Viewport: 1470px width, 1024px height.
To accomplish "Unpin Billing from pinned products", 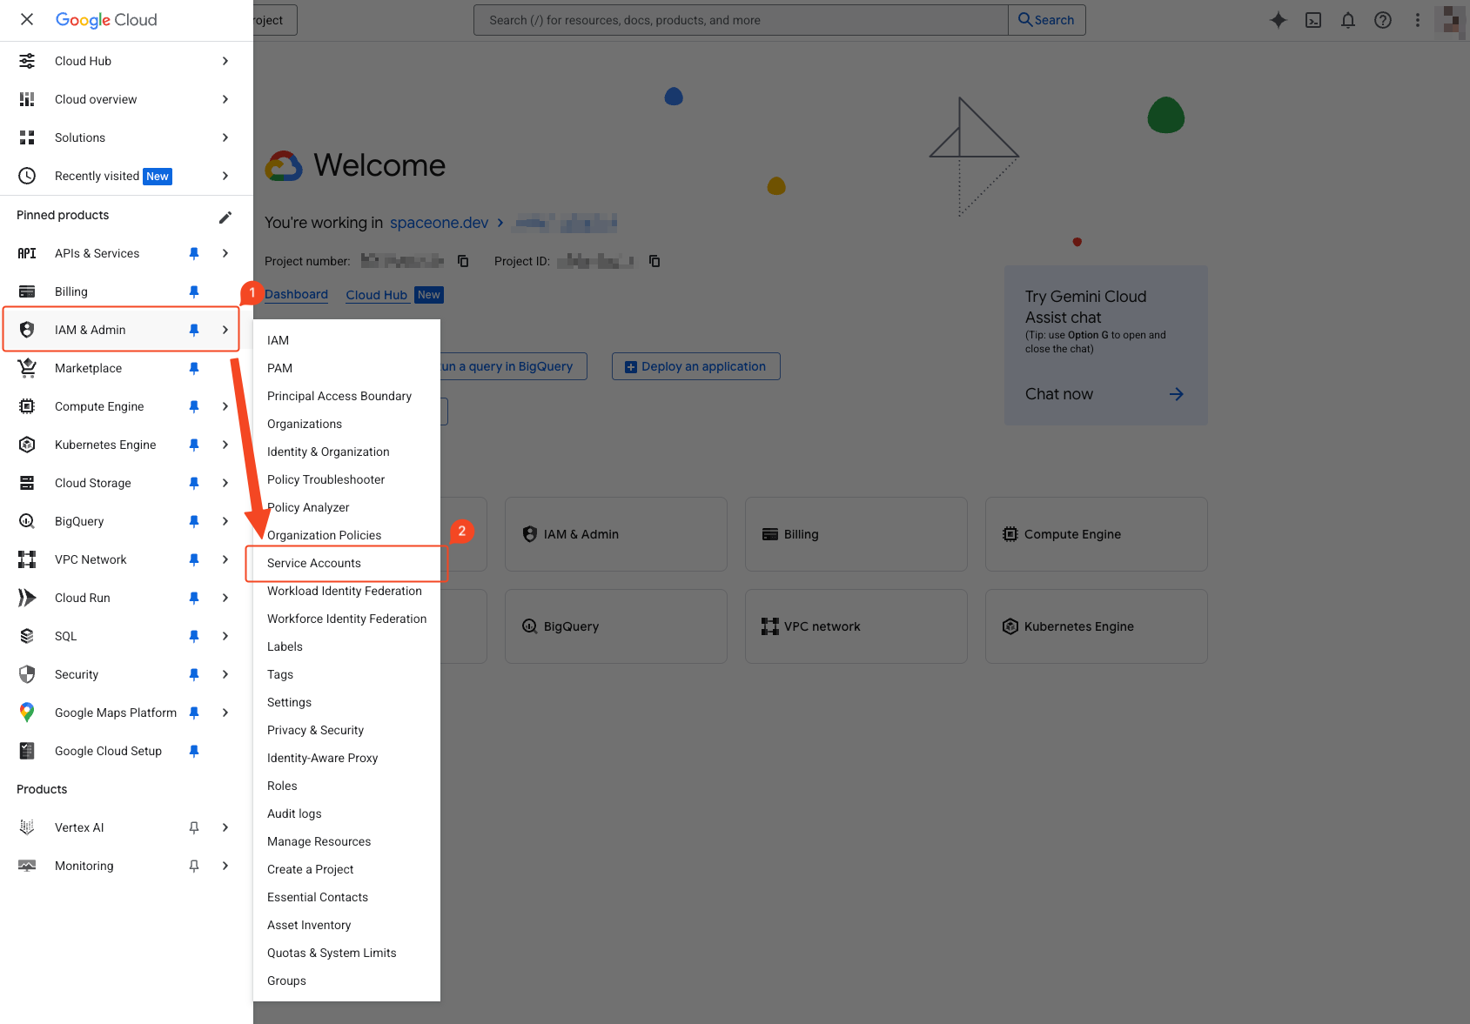I will 194,291.
